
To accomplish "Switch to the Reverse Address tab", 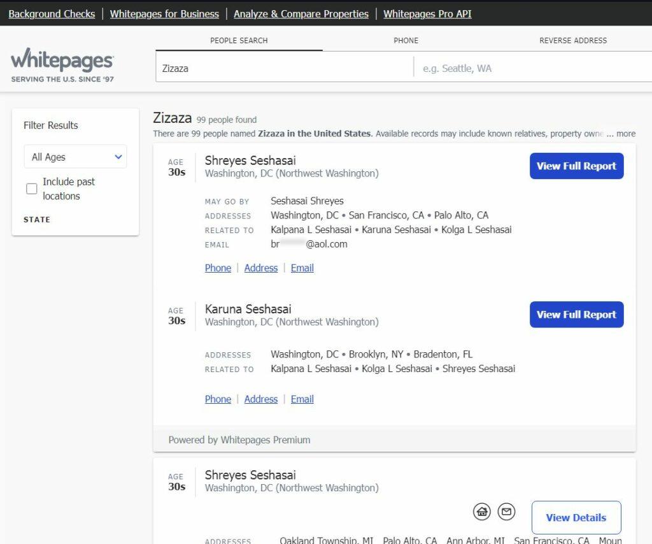I will [573, 40].
